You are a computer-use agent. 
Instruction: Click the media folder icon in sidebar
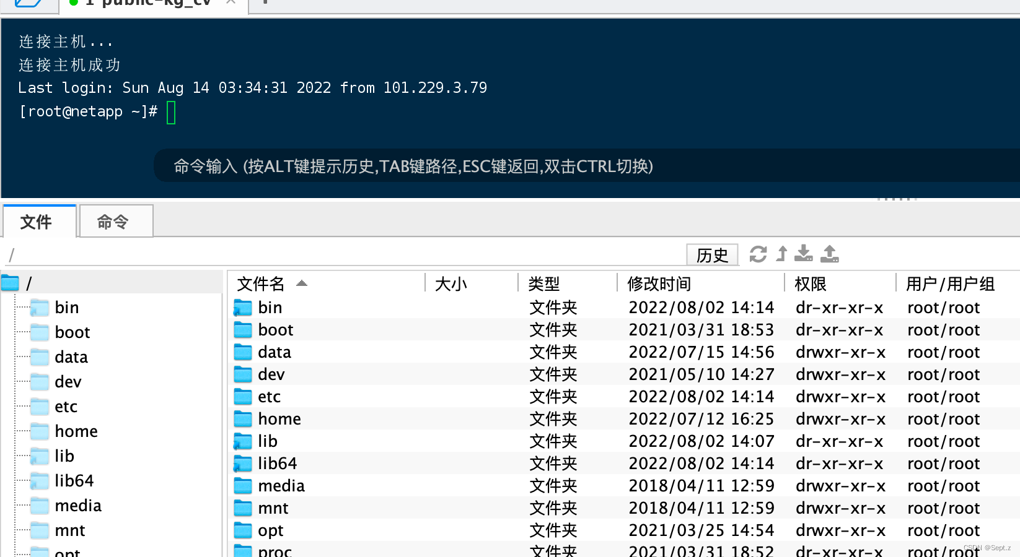39,505
